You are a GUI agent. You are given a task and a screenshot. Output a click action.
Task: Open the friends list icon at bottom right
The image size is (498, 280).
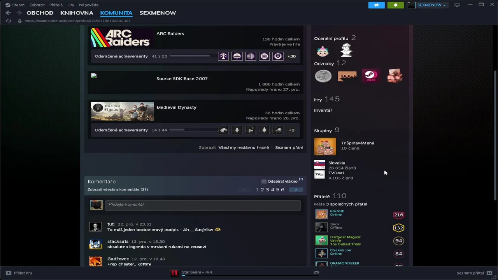[489, 273]
